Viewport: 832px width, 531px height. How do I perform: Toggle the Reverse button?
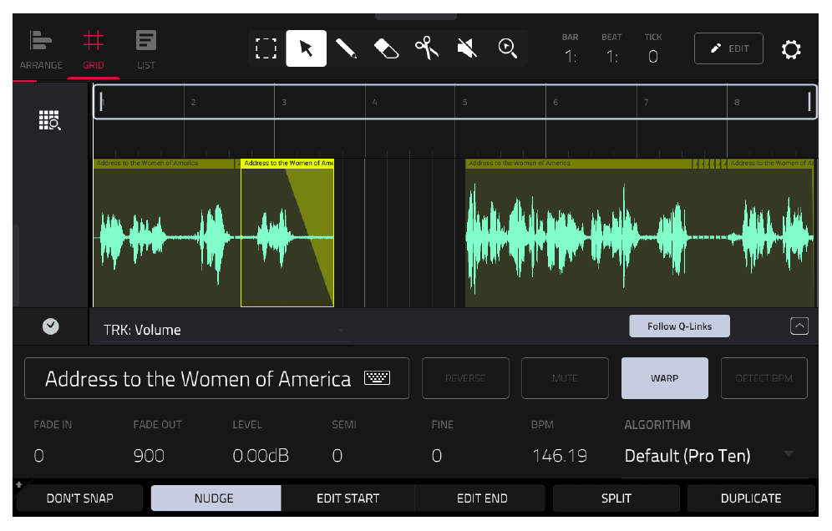[x=465, y=378]
